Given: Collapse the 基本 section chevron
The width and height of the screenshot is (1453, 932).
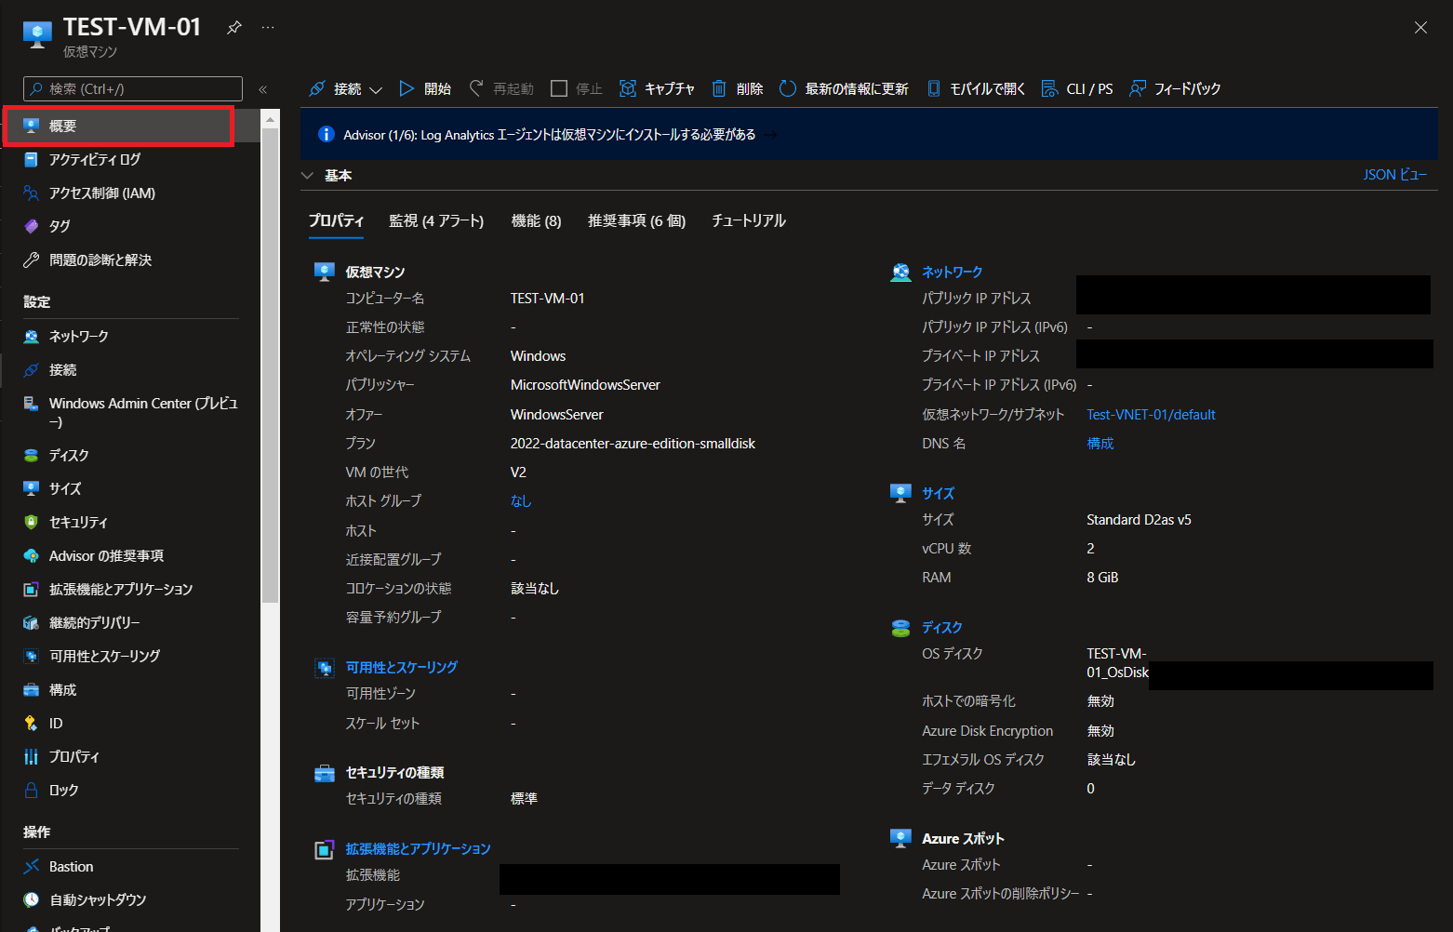Looking at the screenshot, I should (x=308, y=175).
